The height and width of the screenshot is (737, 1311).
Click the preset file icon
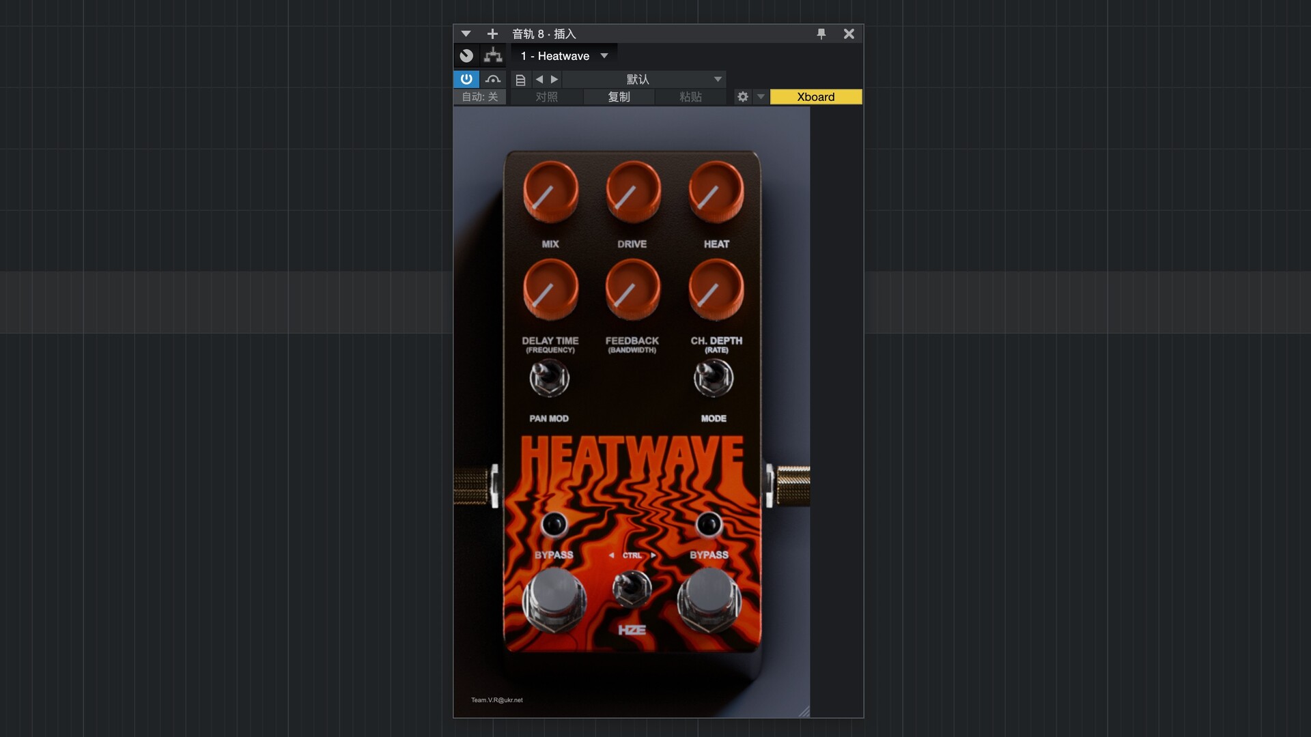(520, 80)
